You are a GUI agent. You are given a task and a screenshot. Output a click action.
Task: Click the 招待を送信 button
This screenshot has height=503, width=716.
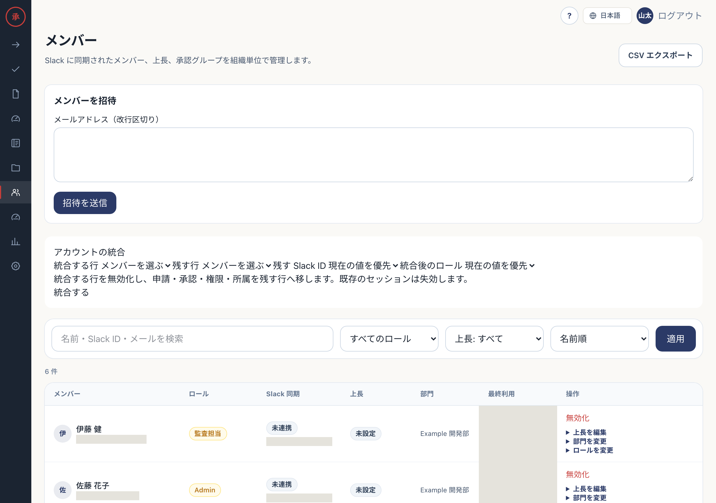(x=85, y=203)
